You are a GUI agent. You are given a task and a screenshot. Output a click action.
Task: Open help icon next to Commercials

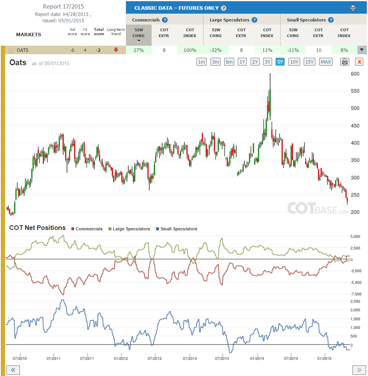coord(165,20)
